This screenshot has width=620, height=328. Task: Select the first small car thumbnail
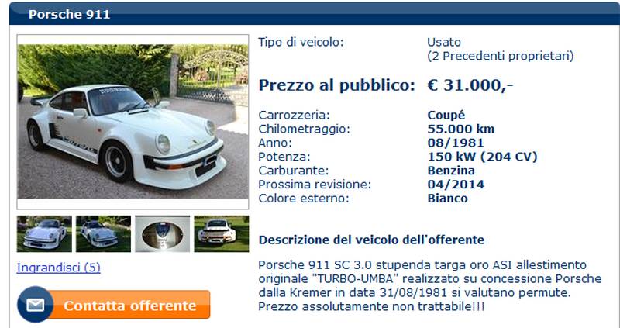tap(44, 234)
